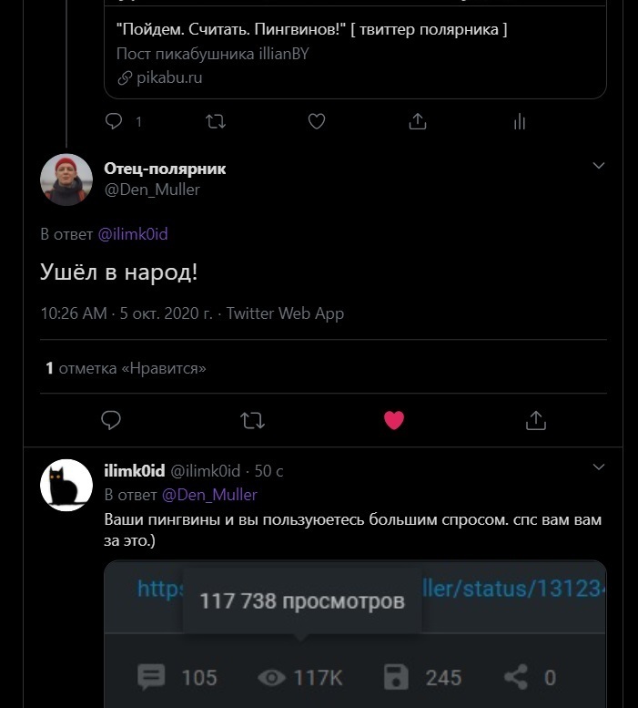This screenshot has width=638, height=708.
Task: Share the top pikabu link tweet
Action: pos(418,121)
